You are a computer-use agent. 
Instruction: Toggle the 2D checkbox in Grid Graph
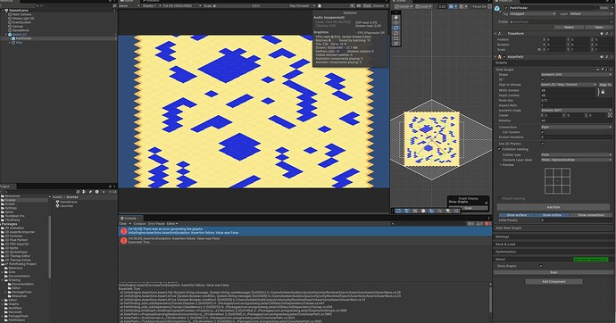pyautogui.click(x=543, y=79)
